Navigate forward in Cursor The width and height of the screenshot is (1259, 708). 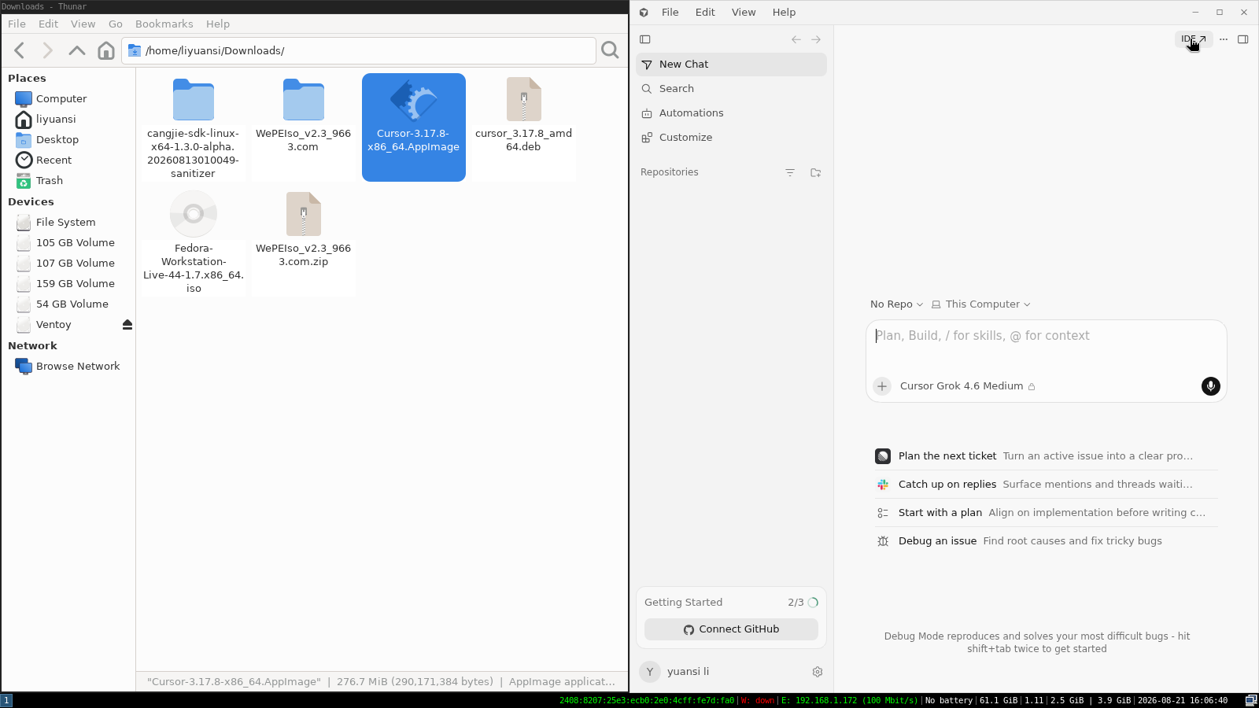coord(816,39)
